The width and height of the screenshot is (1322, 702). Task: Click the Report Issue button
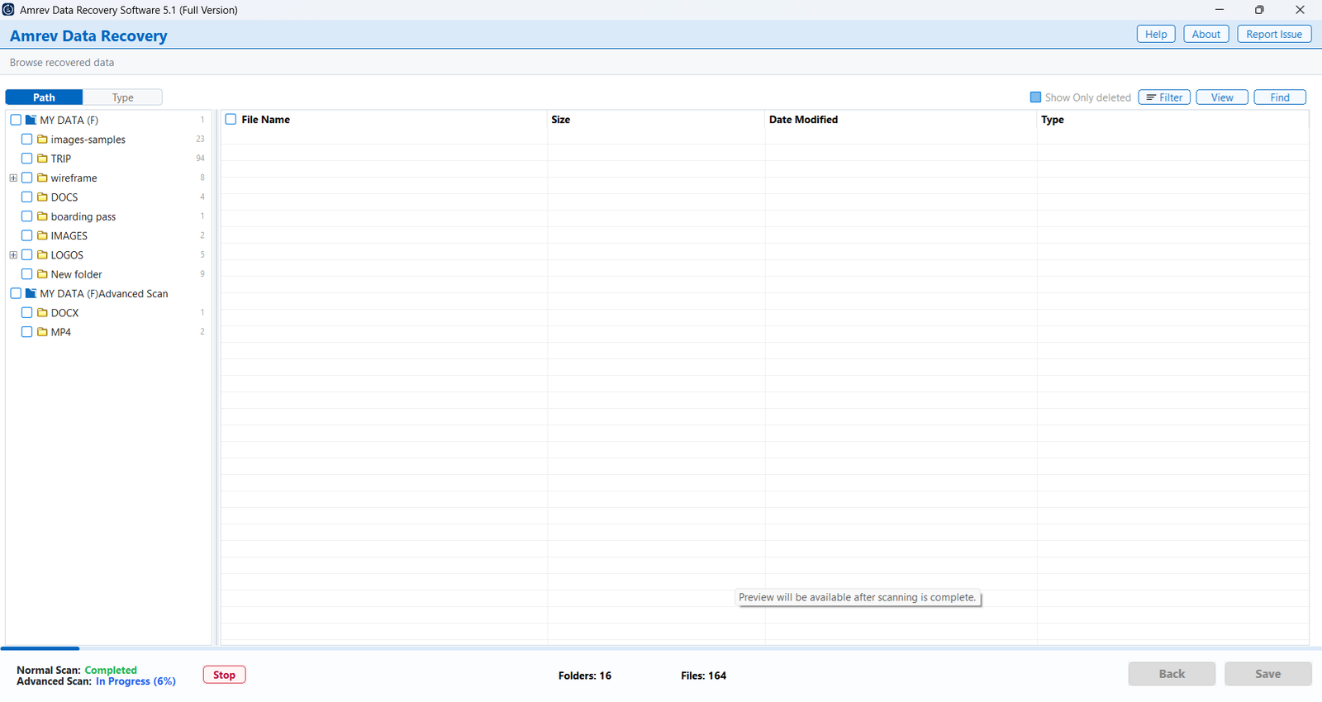[1274, 34]
